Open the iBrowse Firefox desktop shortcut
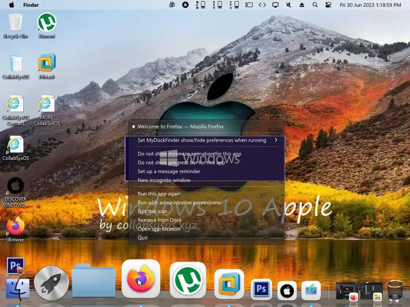Screen dimensions: 410x307 click(16, 229)
